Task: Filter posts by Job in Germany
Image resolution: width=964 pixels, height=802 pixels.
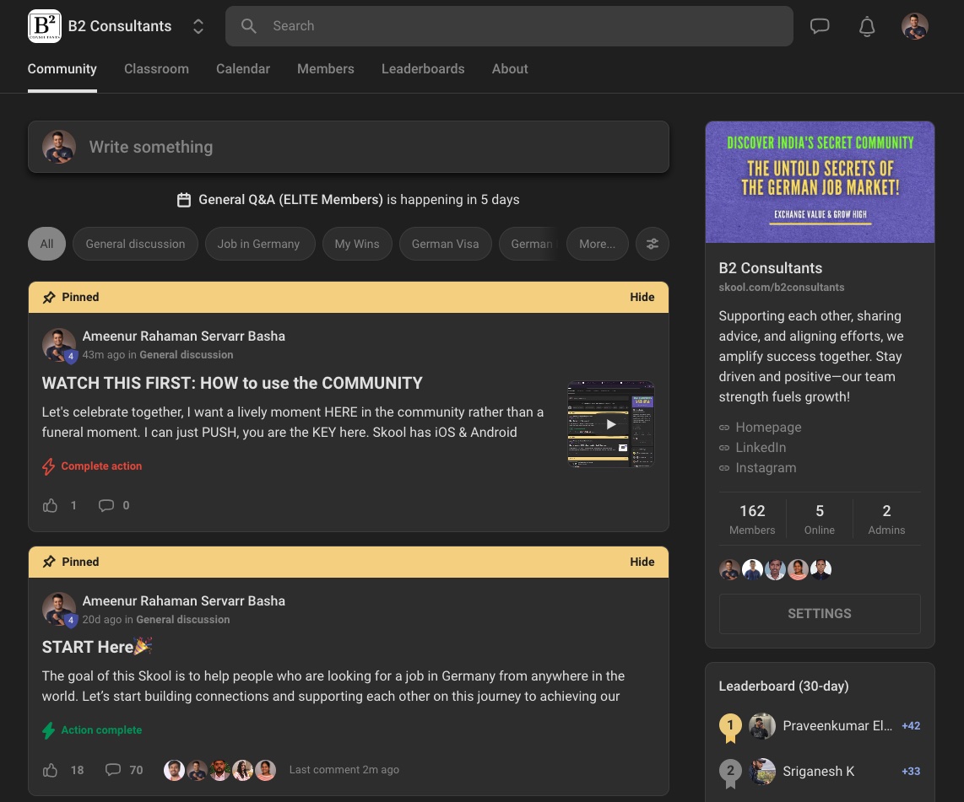Action: tap(258, 244)
